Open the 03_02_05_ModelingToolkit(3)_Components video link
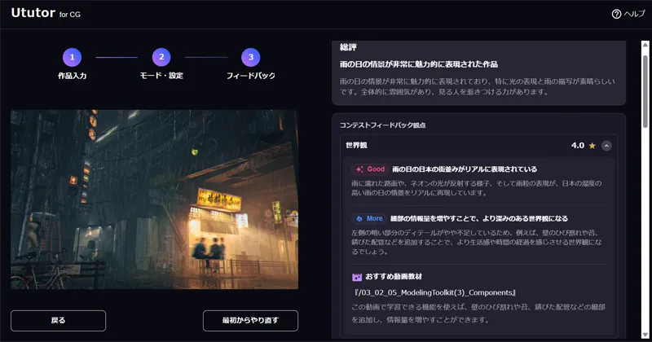 (434, 292)
